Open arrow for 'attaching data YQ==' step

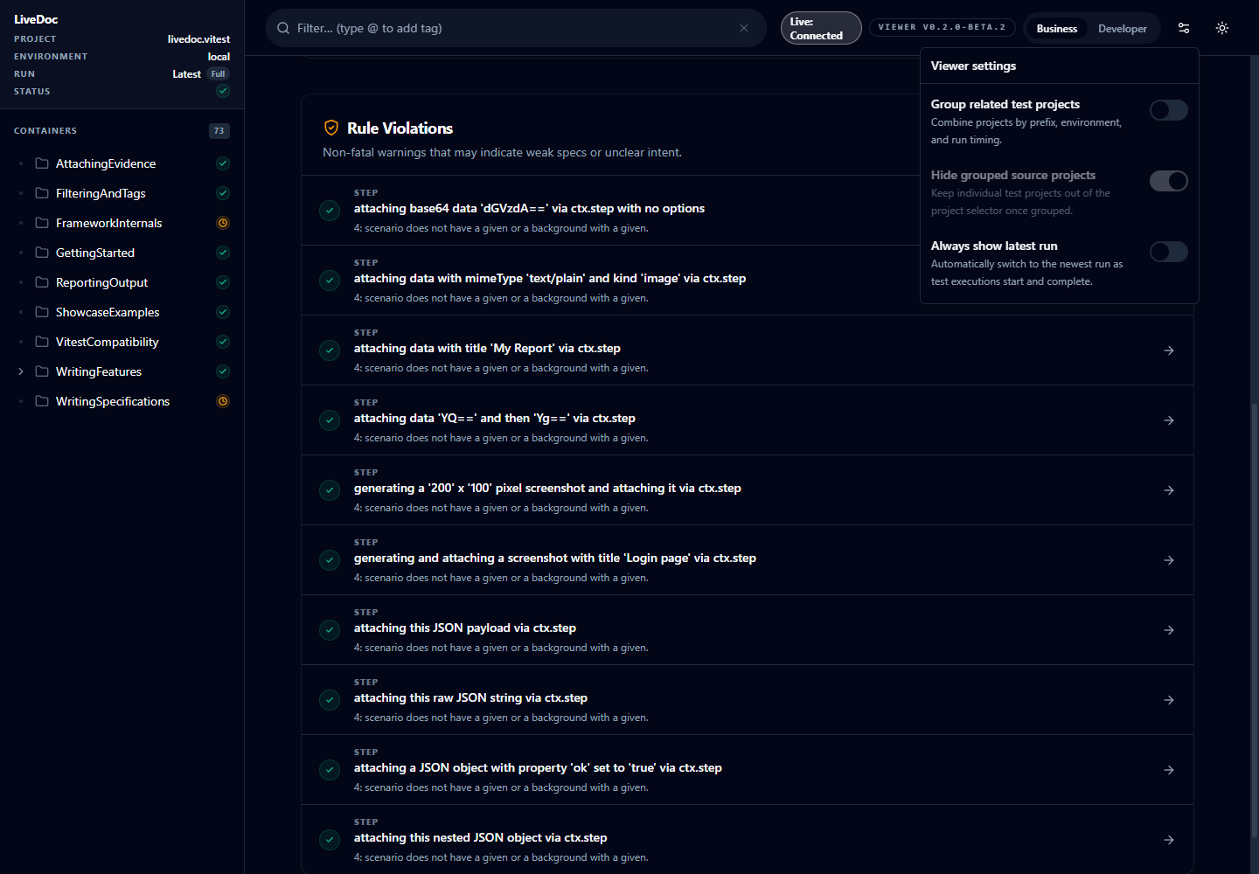[1169, 420]
